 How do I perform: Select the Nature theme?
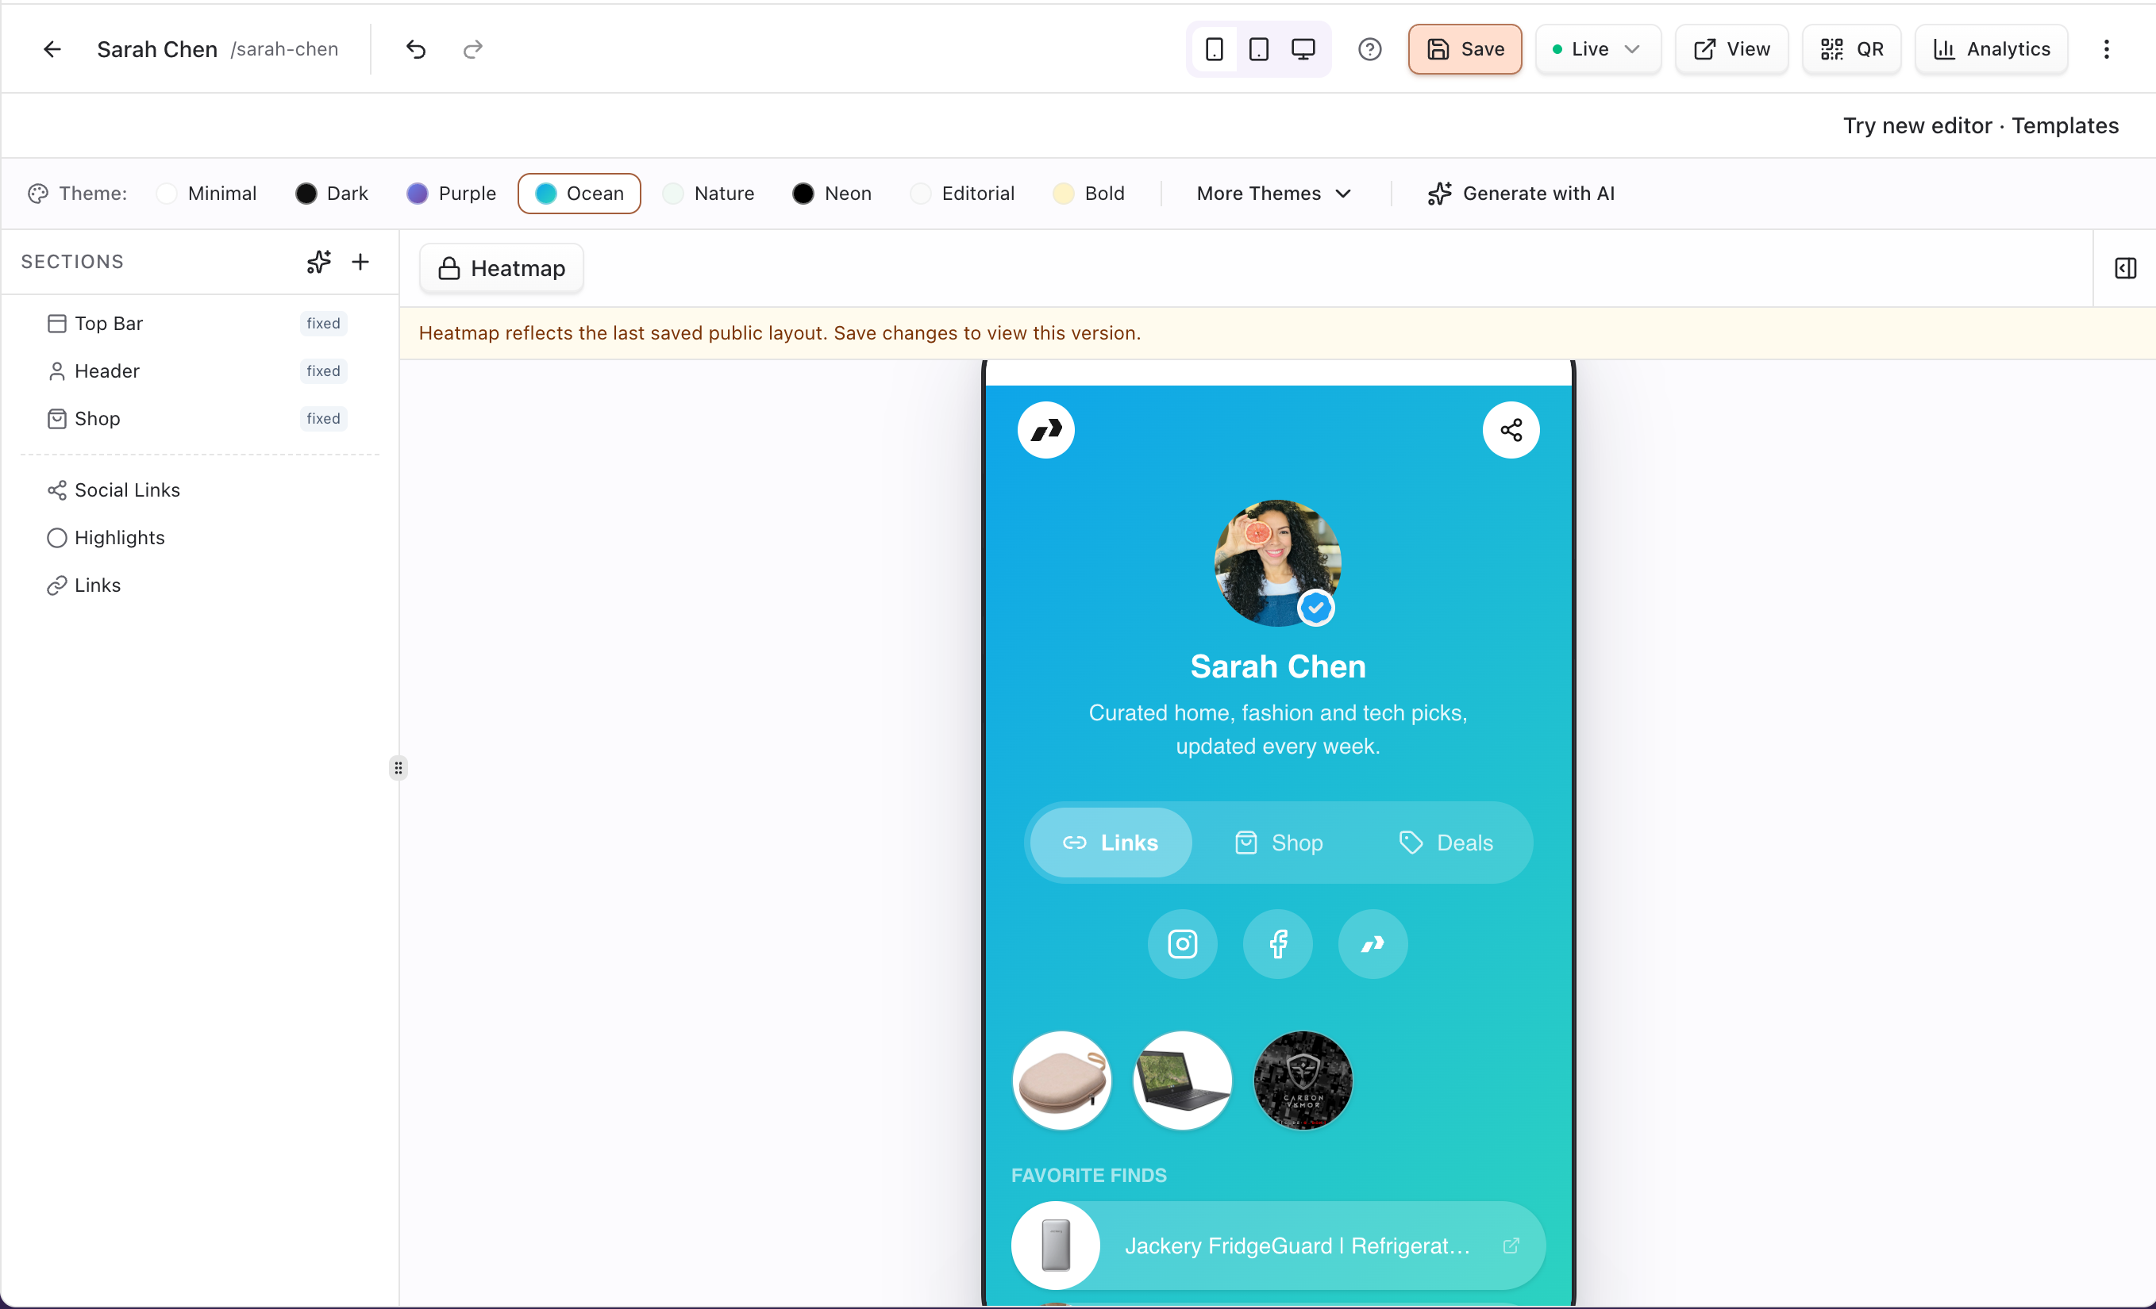point(709,194)
